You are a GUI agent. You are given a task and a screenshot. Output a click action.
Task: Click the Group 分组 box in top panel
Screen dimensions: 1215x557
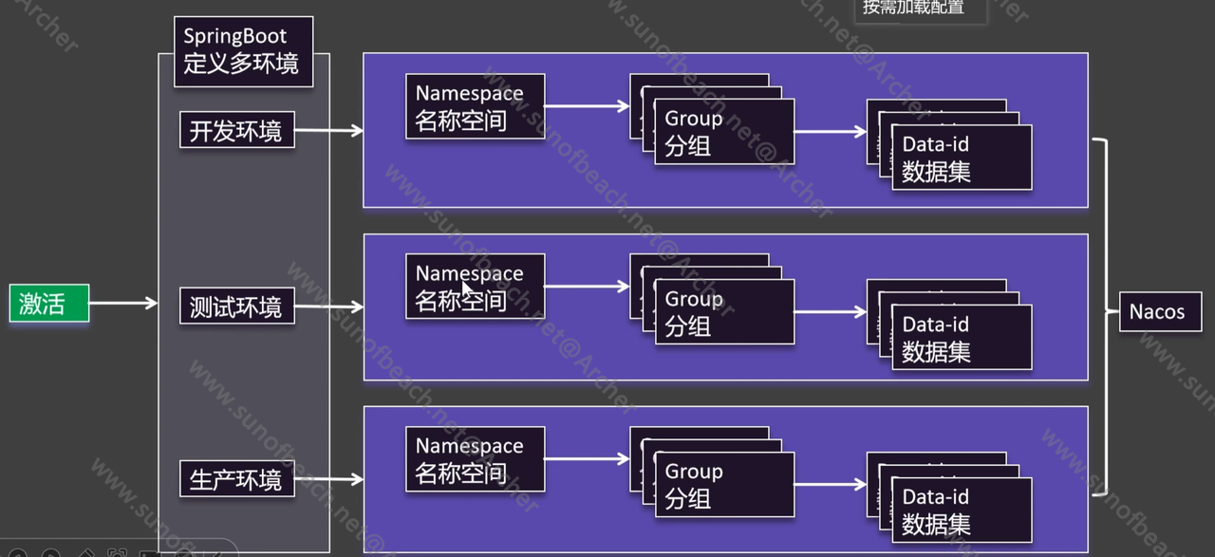tap(723, 132)
